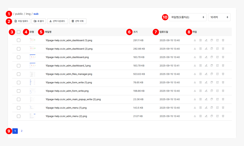Check the box for adm_dashboard.png
244x146 pixels.
click(x=19, y=57)
